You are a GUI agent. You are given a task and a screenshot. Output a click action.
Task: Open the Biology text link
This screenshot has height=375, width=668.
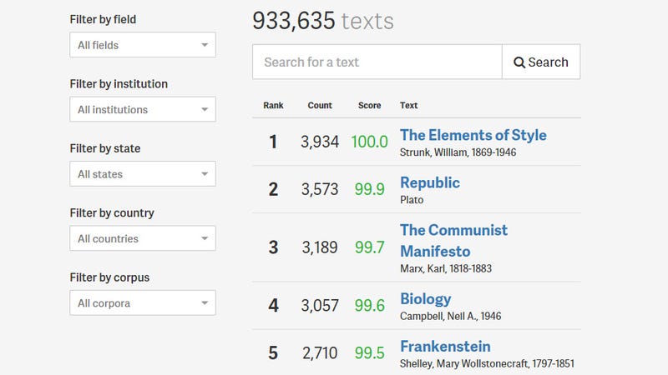pyautogui.click(x=425, y=299)
